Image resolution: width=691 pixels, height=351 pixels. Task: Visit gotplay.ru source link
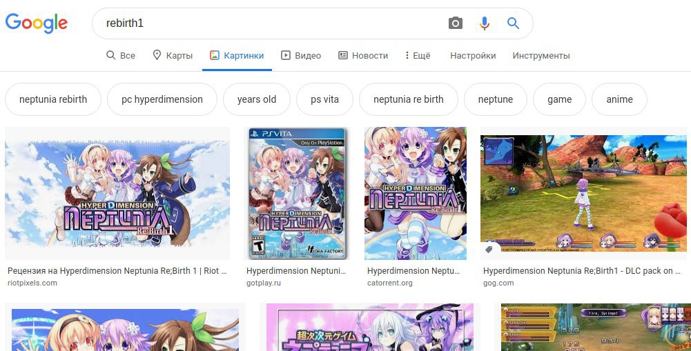(264, 283)
